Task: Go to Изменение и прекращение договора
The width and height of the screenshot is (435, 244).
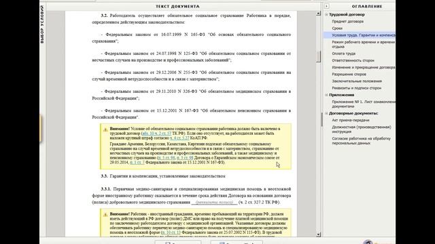Action: point(364,67)
